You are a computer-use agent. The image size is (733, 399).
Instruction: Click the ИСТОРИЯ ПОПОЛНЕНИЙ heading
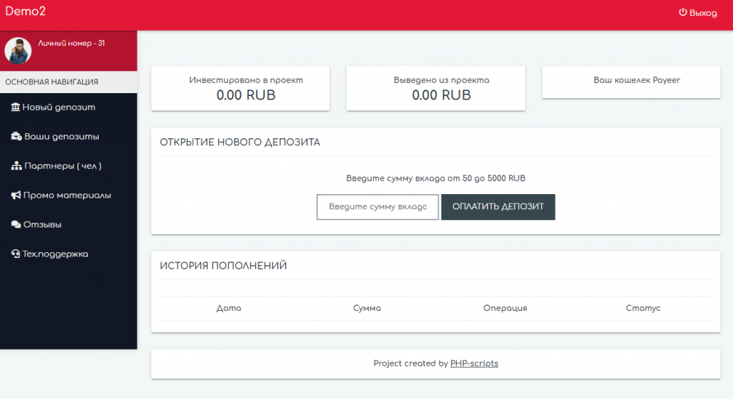(x=223, y=266)
